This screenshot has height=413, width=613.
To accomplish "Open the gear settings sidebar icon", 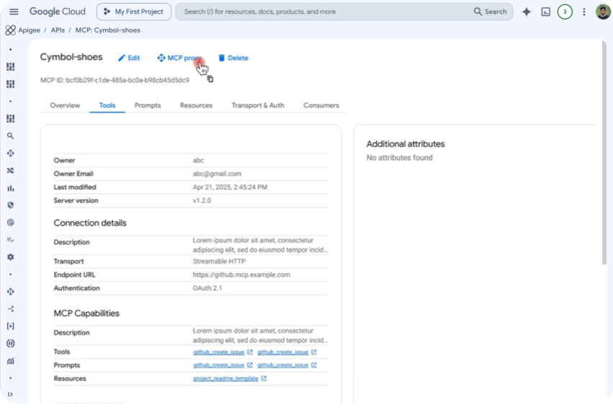I will [11, 257].
